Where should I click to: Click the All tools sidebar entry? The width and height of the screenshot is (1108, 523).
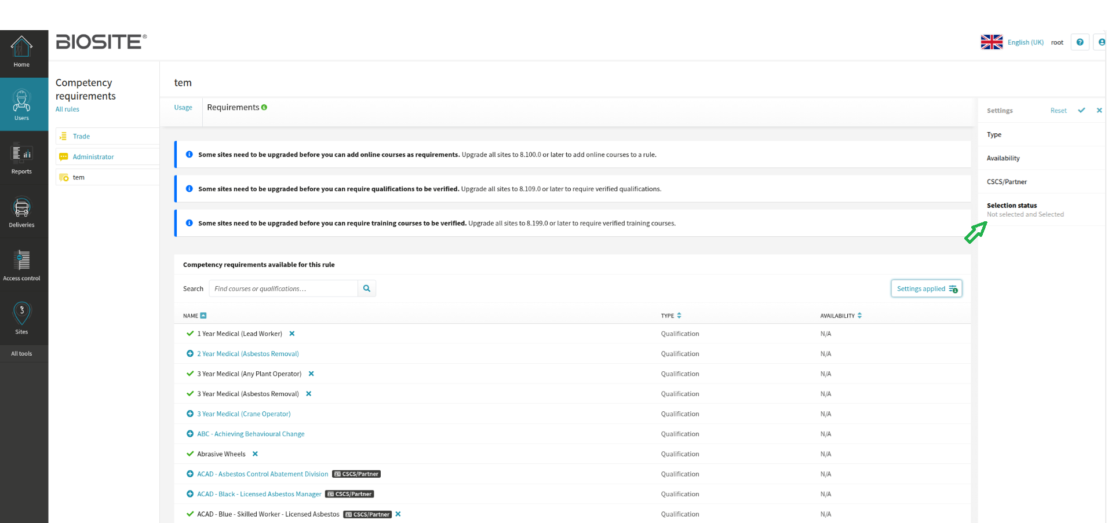tap(21, 353)
